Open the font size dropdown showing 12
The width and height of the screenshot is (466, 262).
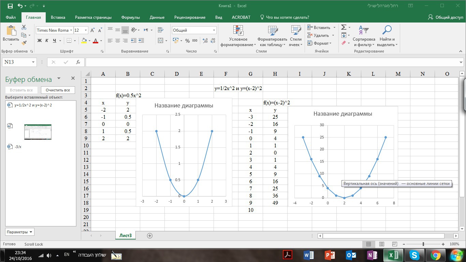point(85,30)
